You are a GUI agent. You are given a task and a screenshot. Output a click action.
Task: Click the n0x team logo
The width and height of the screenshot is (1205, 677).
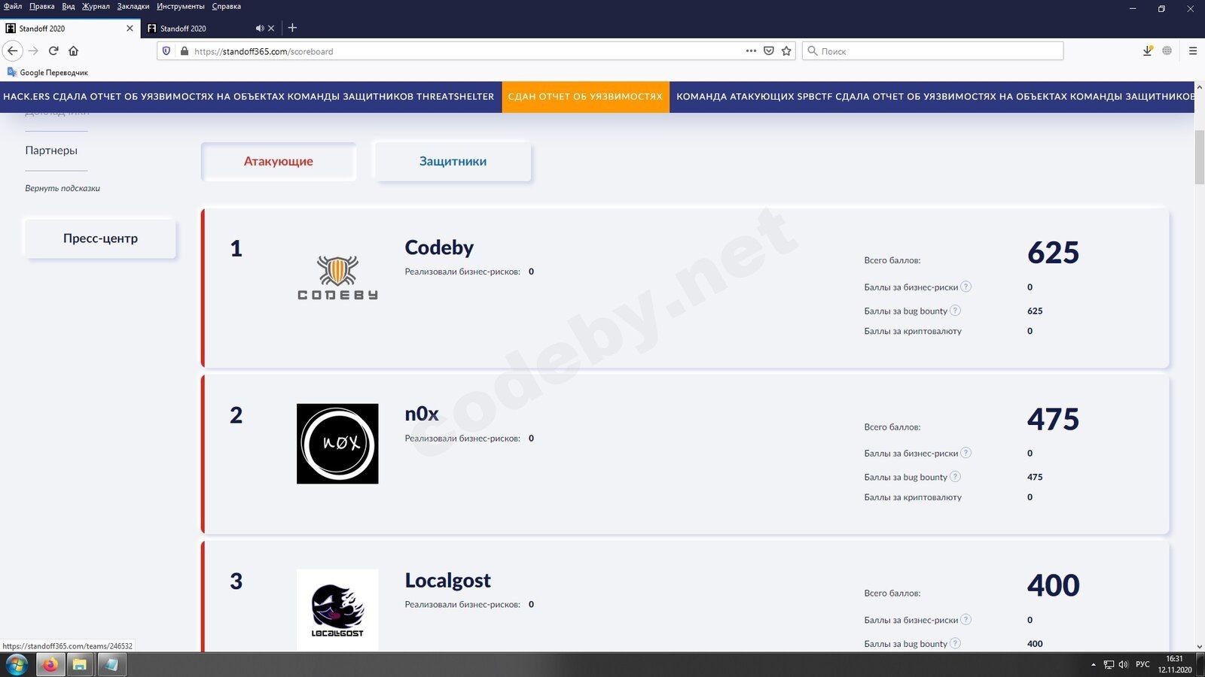click(x=337, y=444)
